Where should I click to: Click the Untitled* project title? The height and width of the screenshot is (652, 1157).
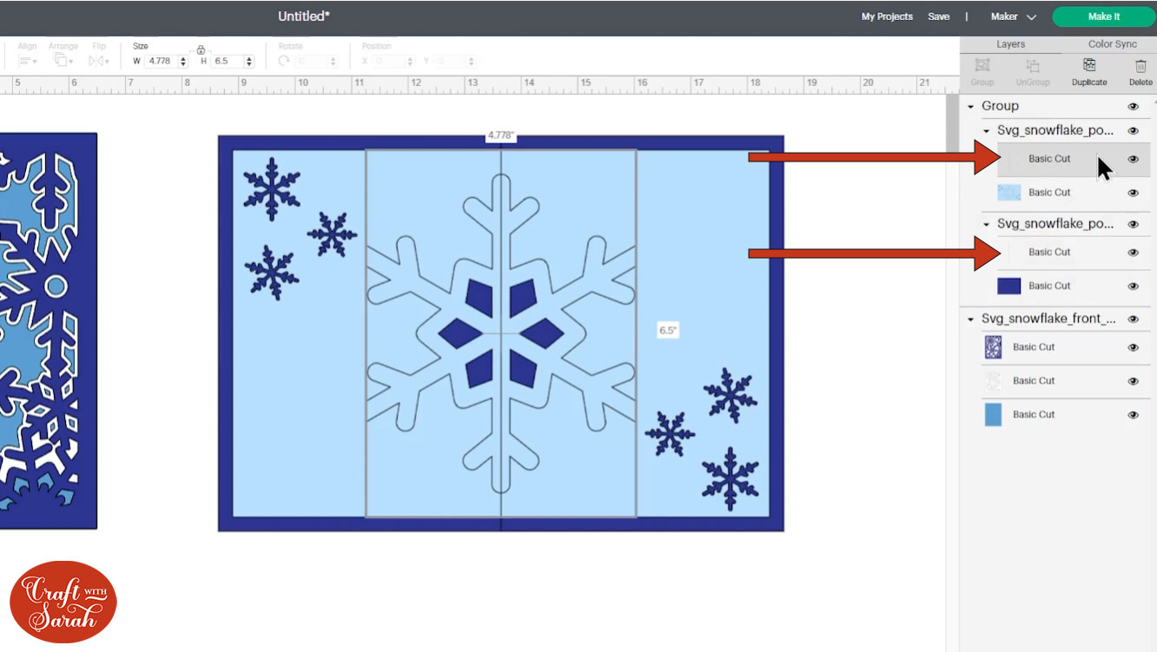pos(304,16)
